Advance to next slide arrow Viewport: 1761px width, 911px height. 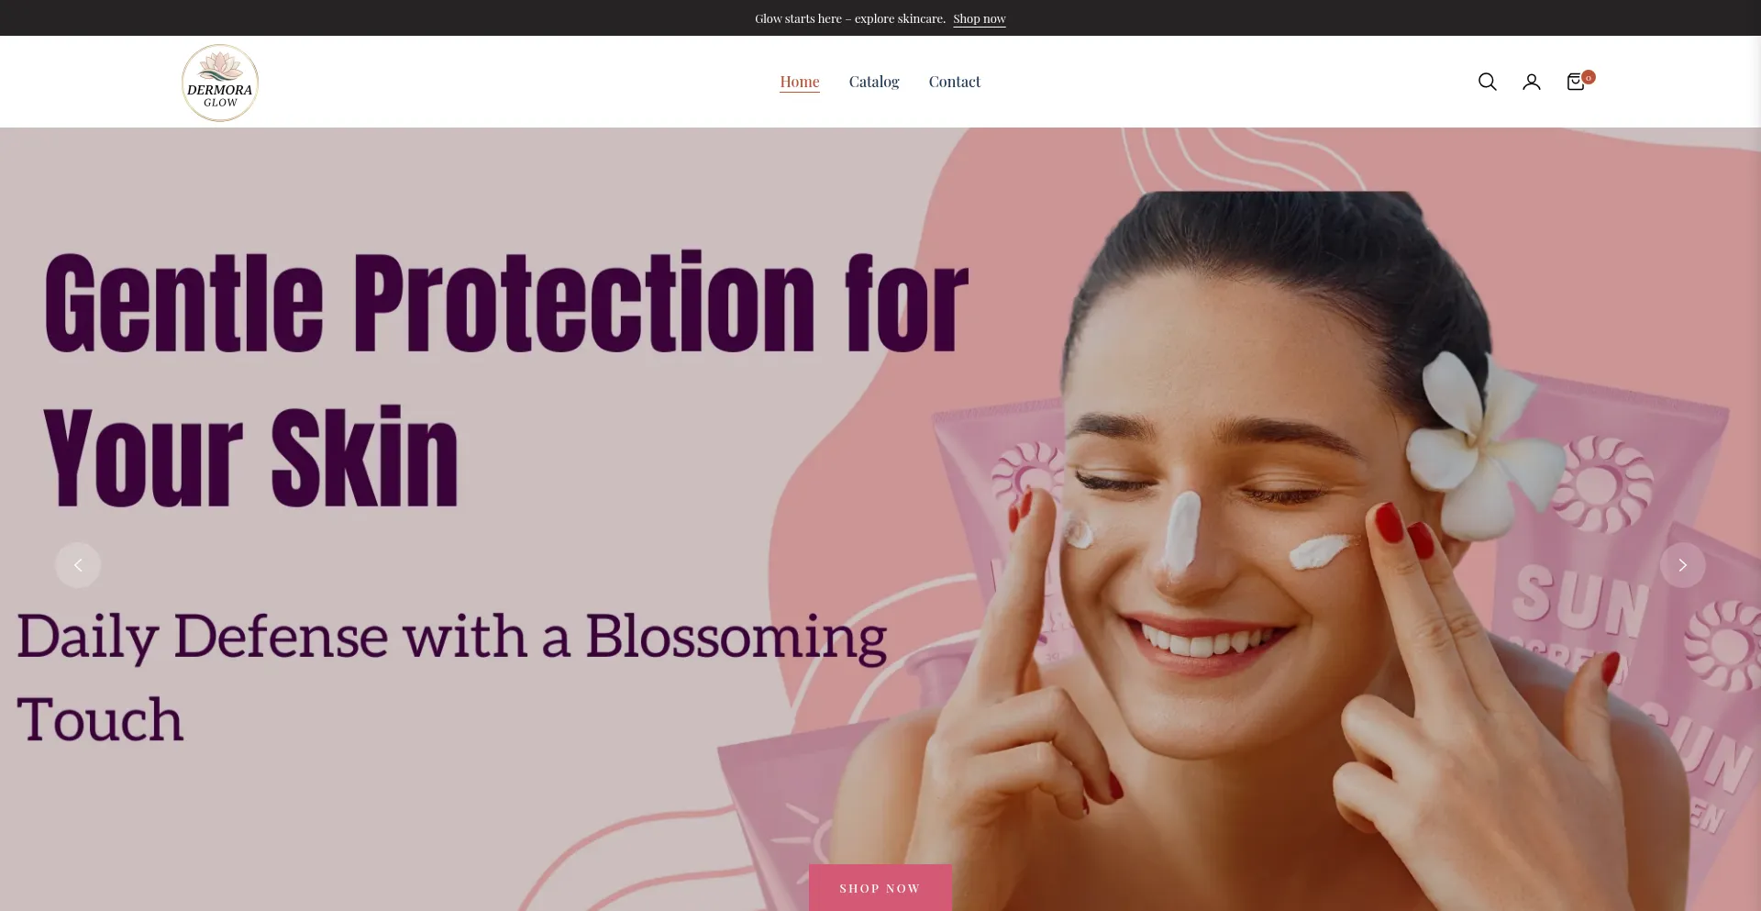click(x=1682, y=565)
